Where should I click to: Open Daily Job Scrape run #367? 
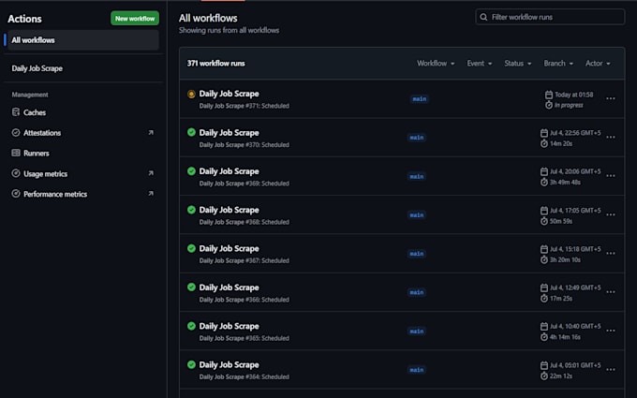[x=229, y=248]
